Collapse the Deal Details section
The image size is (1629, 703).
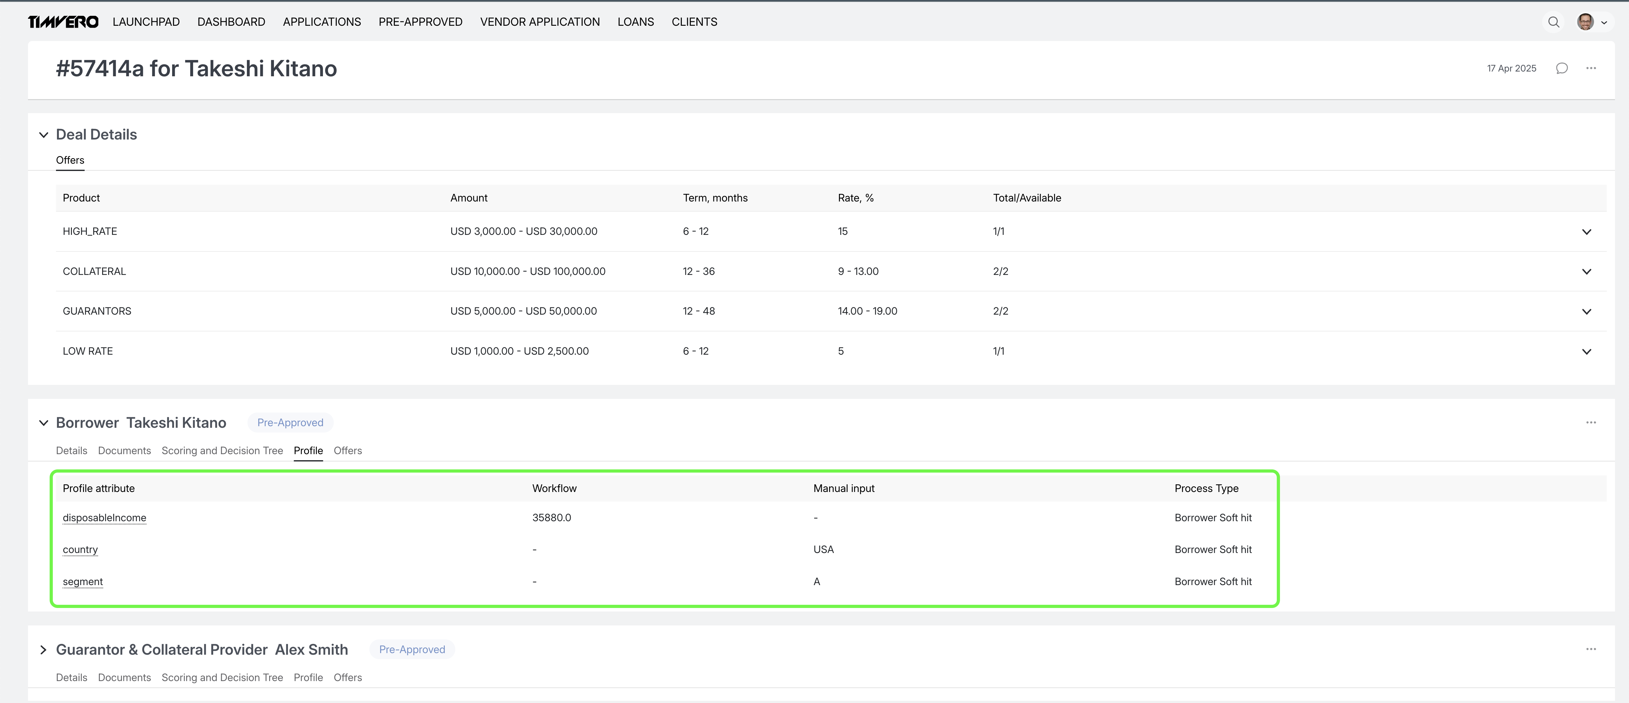point(44,134)
